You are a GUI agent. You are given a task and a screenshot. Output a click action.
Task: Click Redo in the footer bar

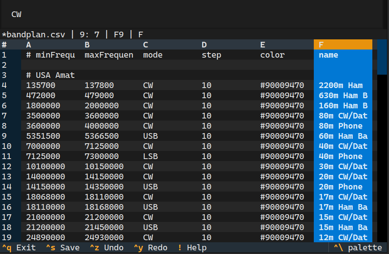[150, 248]
